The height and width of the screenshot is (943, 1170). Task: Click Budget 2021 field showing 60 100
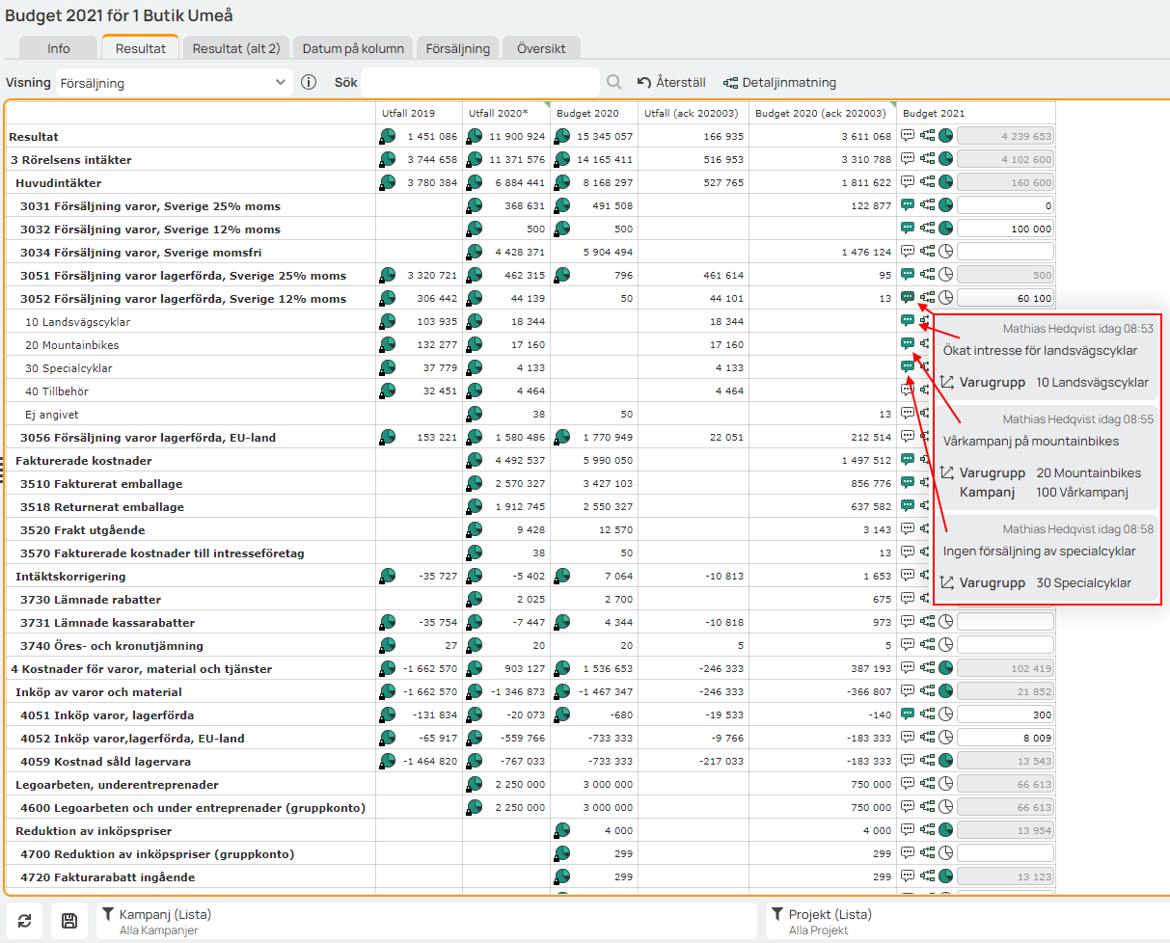pyautogui.click(x=1005, y=298)
